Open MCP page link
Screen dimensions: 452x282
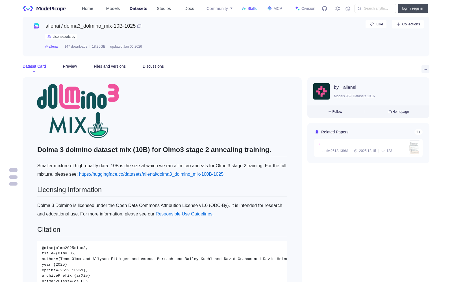[x=275, y=8]
